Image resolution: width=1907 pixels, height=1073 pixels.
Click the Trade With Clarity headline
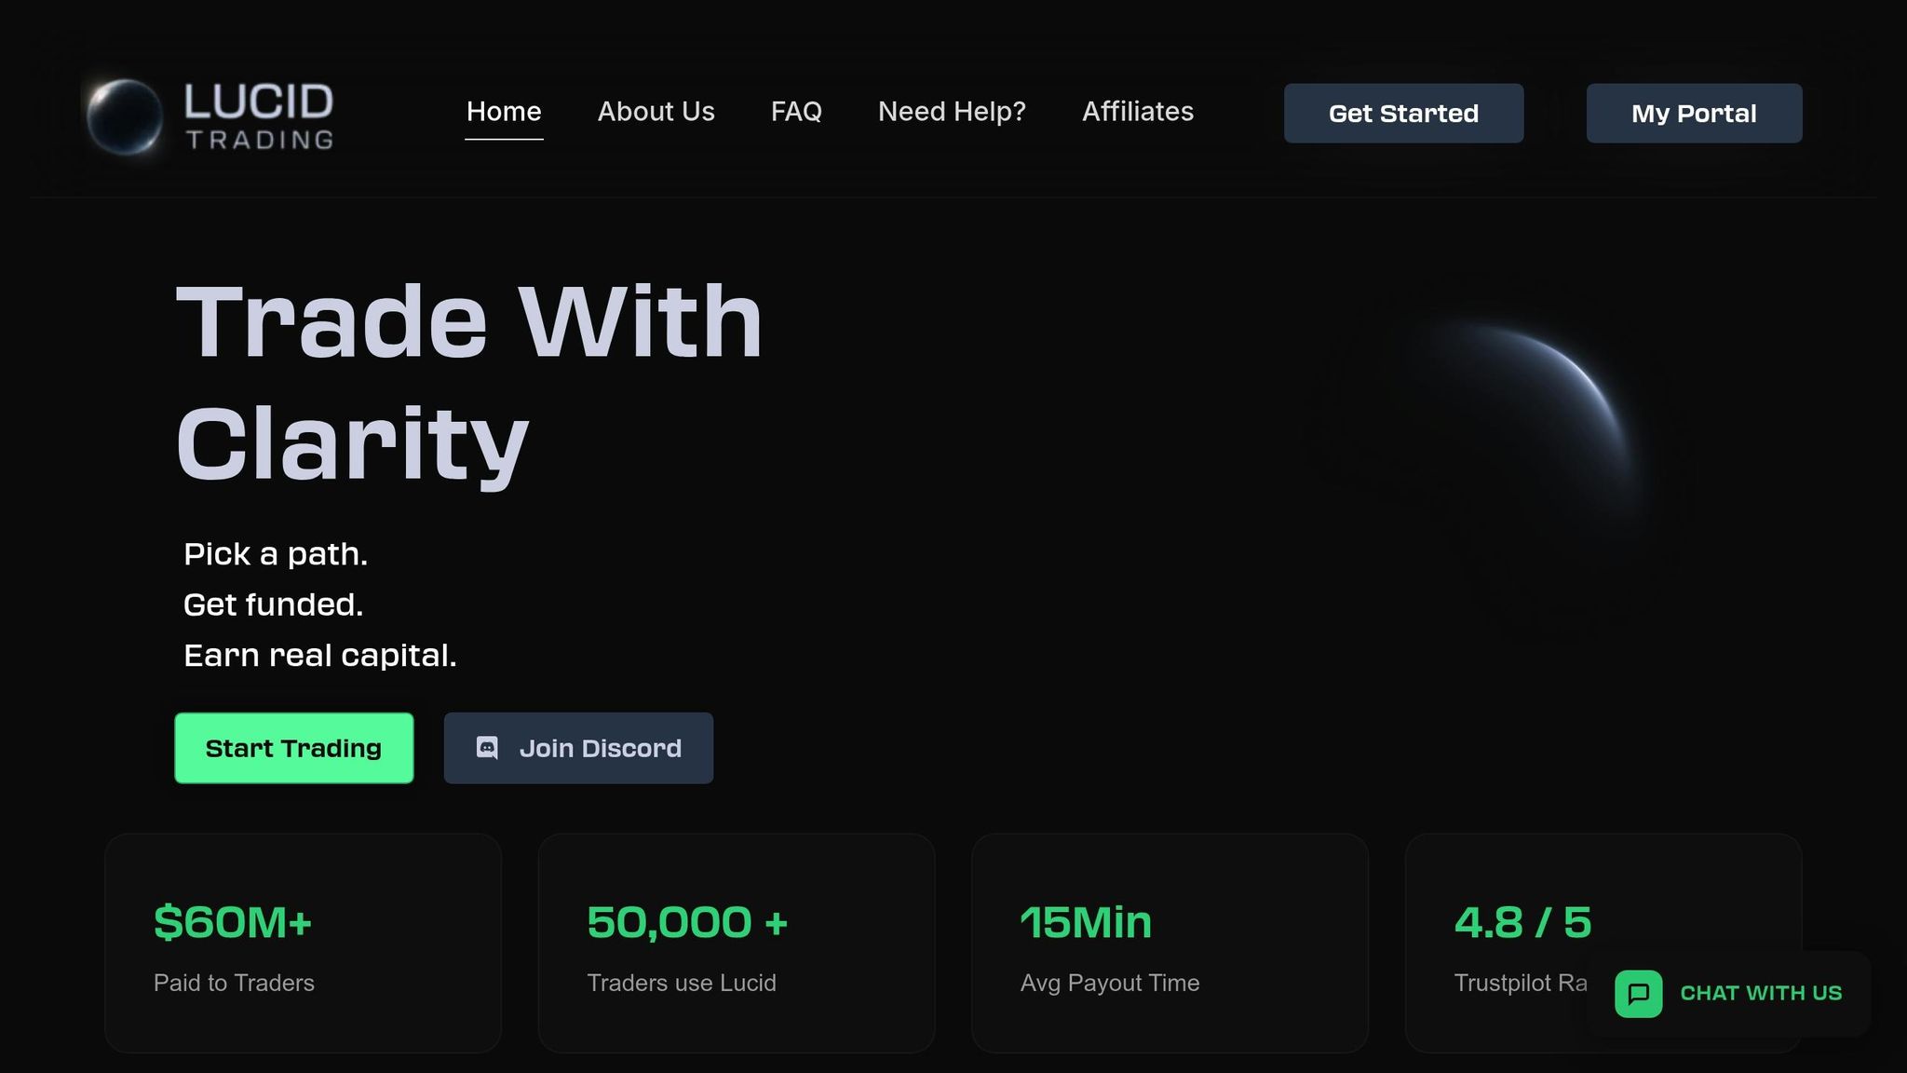468,382
